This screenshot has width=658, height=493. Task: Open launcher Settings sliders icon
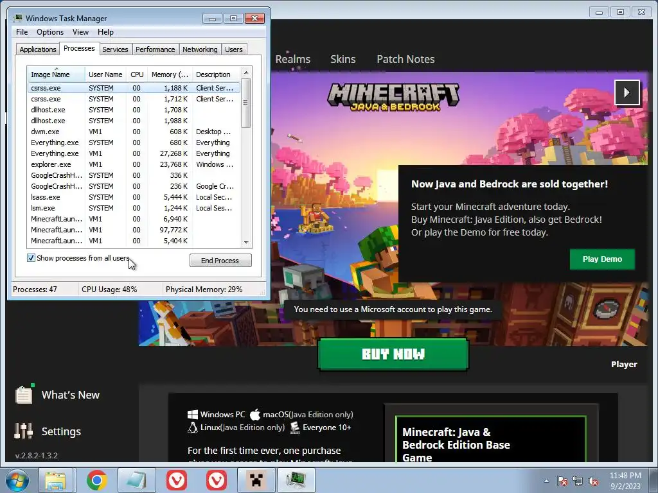coord(24,431)
